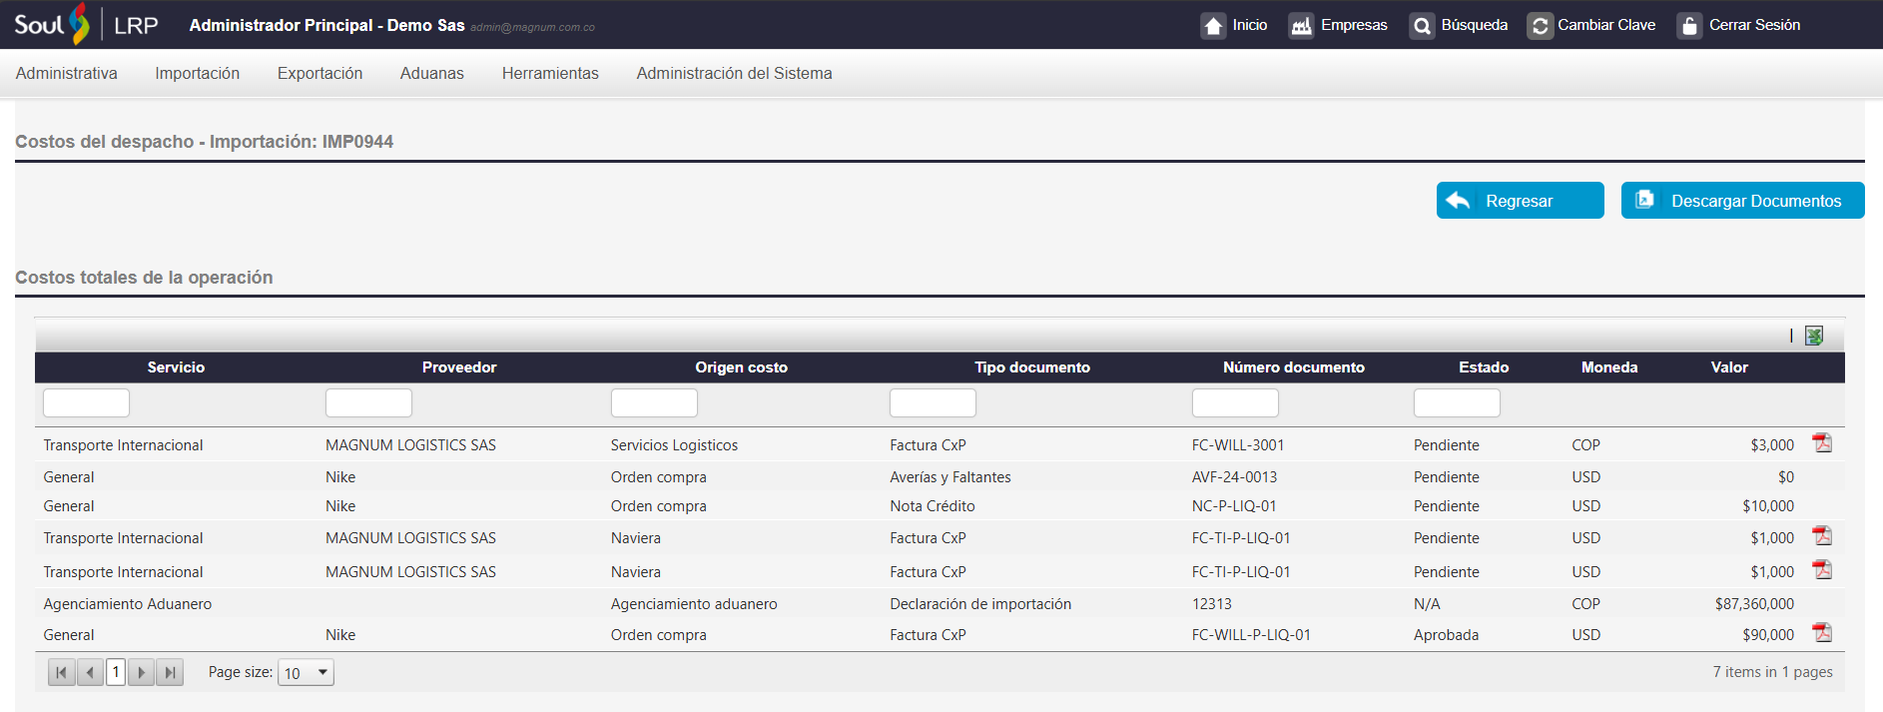
Task: Select cell FC-WILL-3001
Action: click(x=1238, y=445)
